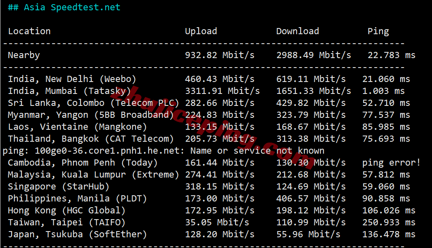Click the Upload column header
This screenshot has height=248, width=432.
201,32
